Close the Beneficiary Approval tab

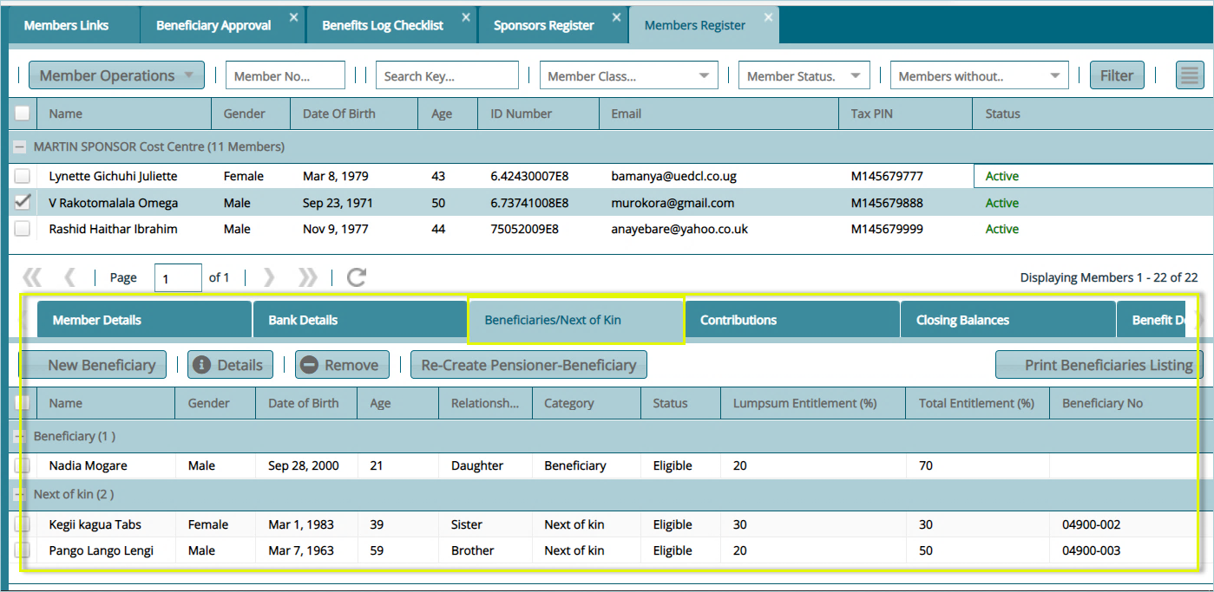[293, 16]
